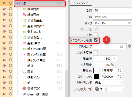Select the Glue_顔_顔線 glue icon
The image size is (132, 97).
(x=24, y=94)
